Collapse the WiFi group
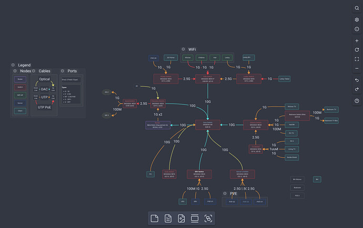 tap(183, 49)
